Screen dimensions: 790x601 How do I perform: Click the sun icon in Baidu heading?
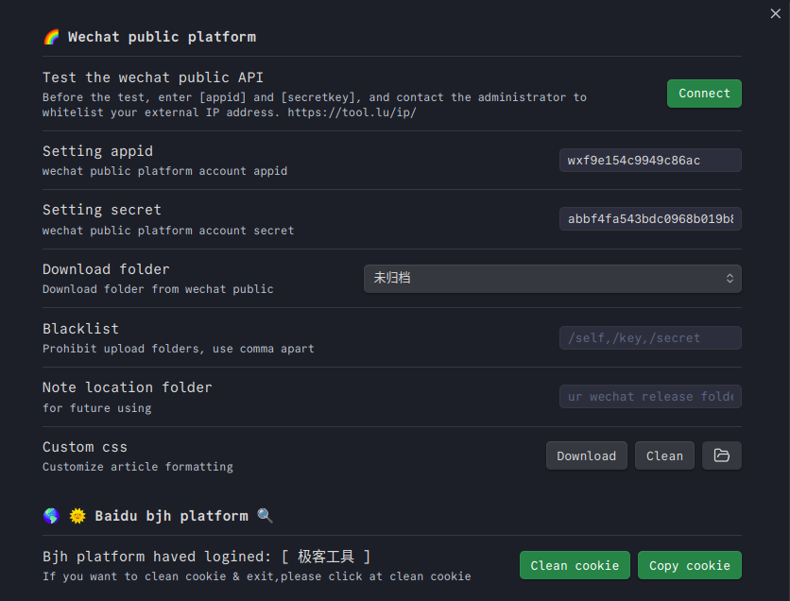77,516
